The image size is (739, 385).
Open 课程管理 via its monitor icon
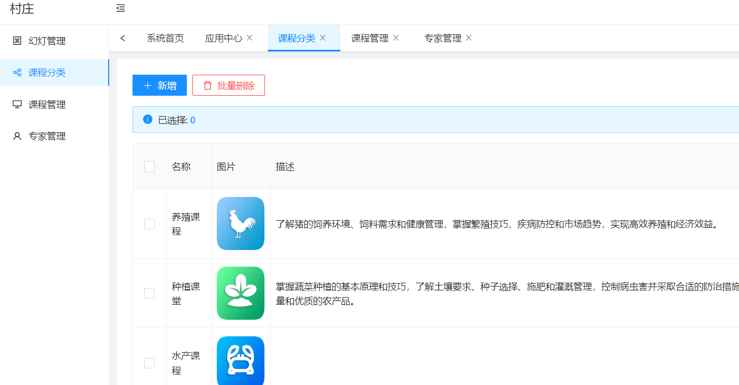[17, 104]
